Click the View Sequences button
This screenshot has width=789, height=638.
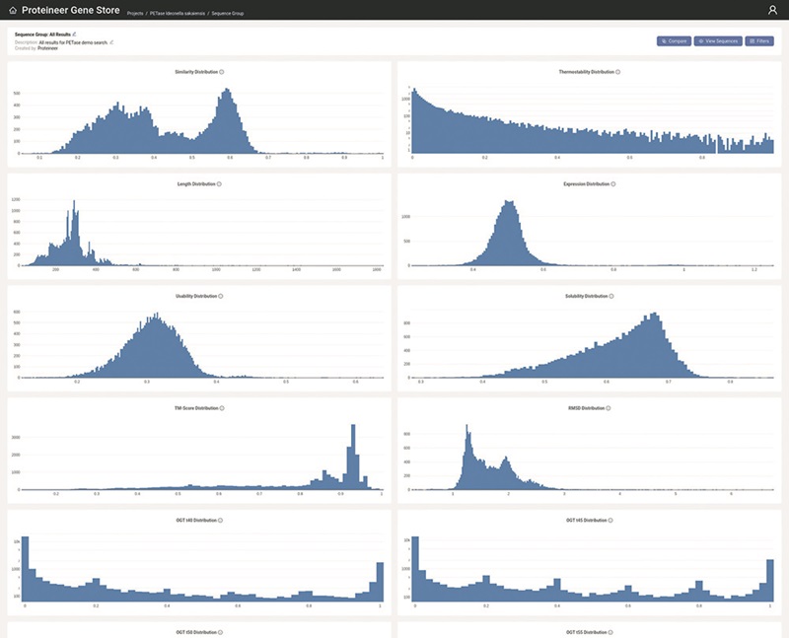pos(717,41)
